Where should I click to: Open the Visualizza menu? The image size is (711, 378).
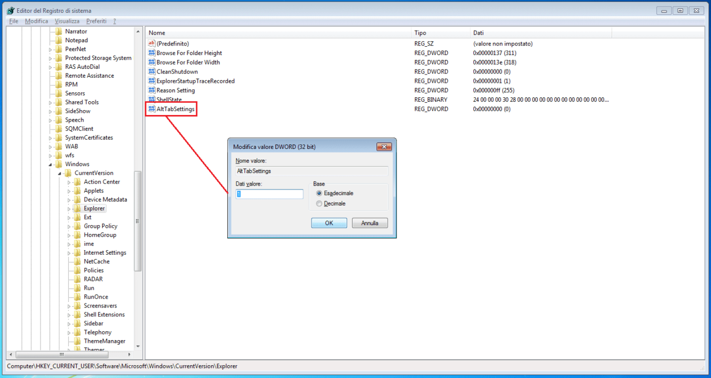pyautogui.click(x=67, y=21)
